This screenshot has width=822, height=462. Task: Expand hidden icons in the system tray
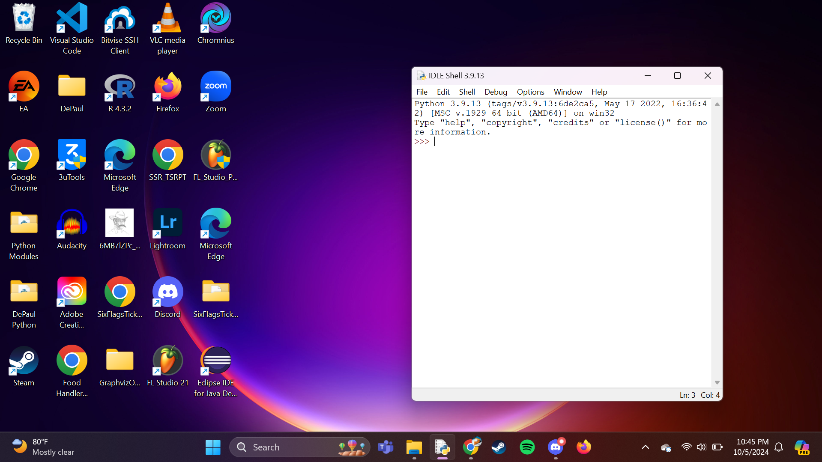tap(645, 447)
